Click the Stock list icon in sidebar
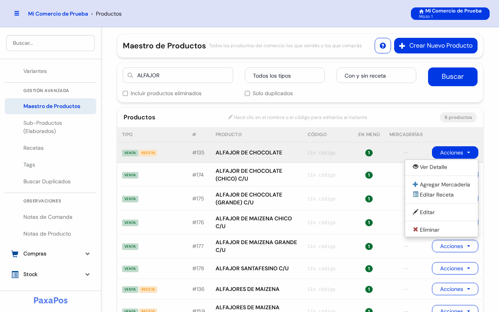 pos(15,275)
